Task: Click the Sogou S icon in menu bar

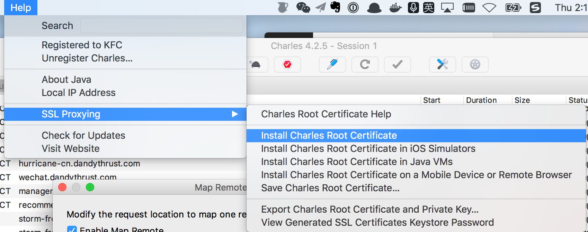Action: [x=535, y=8]
